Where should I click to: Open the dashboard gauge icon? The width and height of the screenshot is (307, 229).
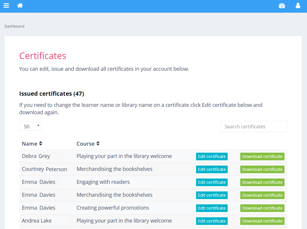[x=282, y=6]
